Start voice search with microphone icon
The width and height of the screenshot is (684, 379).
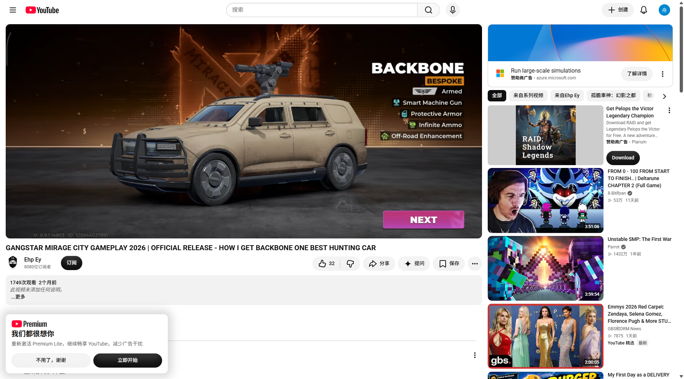[x=452, y=10]
